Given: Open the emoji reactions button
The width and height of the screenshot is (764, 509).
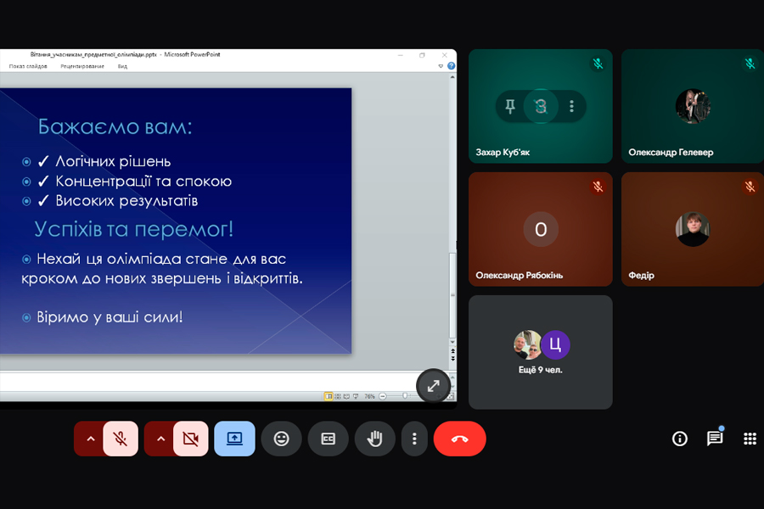Looking at the screenshot, I should click(281, 439).
